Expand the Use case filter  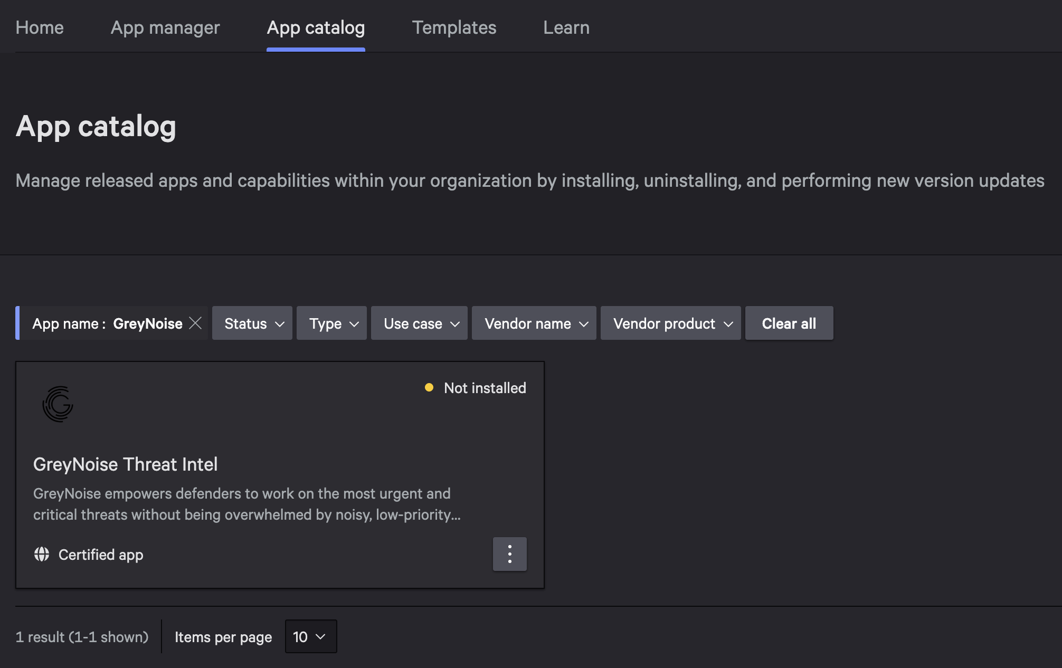click(419, 323)
